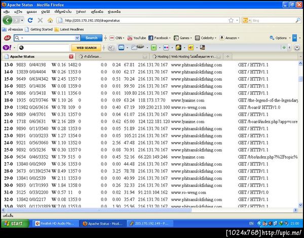Select www.lyanime.com in row 26-0

(187, 157)
